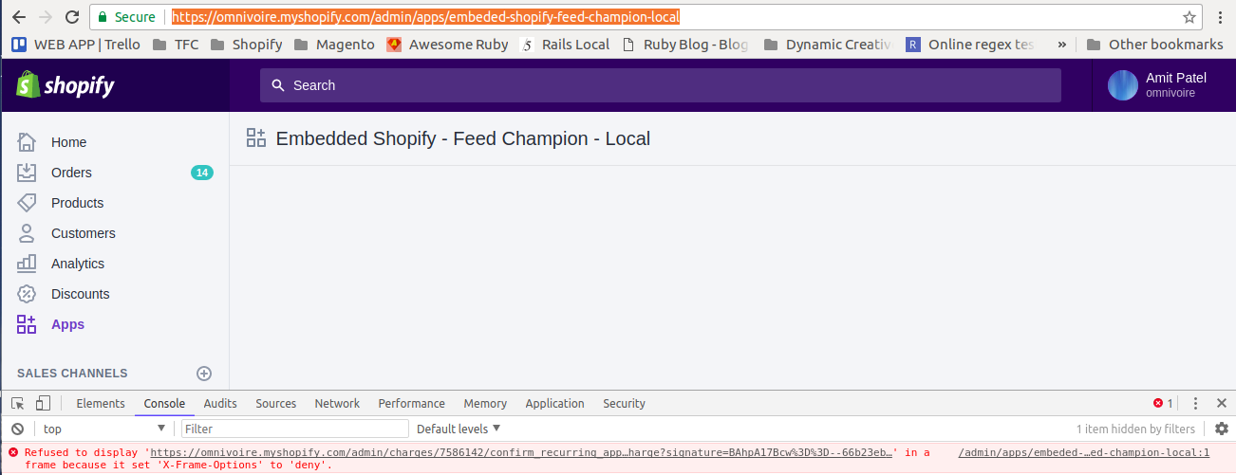The width and height of the screenshot is (1236, 475).
Task: Open the DevTools customize three-dot menu
Action: coord(1196,403)
